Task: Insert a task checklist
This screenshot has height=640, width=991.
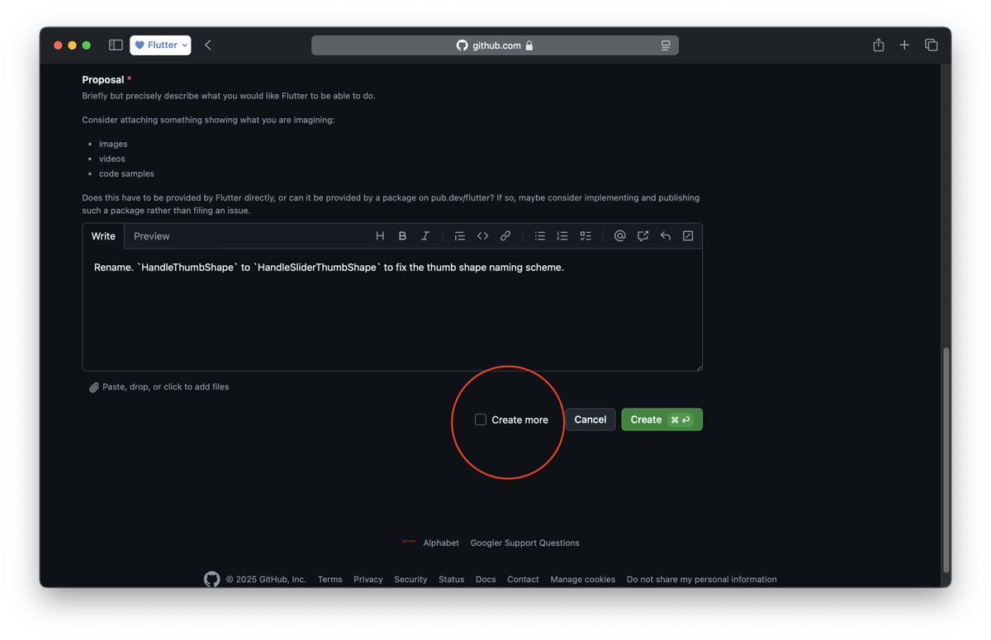Action: tap(586, 236)
